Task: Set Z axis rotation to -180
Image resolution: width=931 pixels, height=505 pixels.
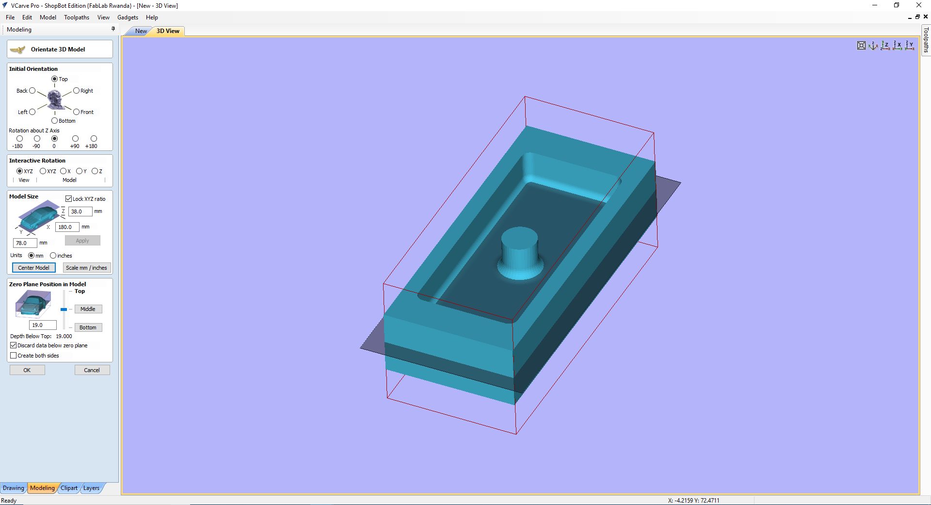Action: (19, 139)
